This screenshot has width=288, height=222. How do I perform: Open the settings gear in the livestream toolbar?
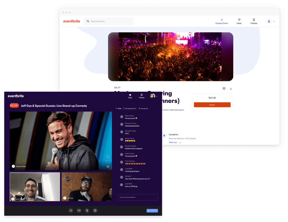click(x=95, y=210)
